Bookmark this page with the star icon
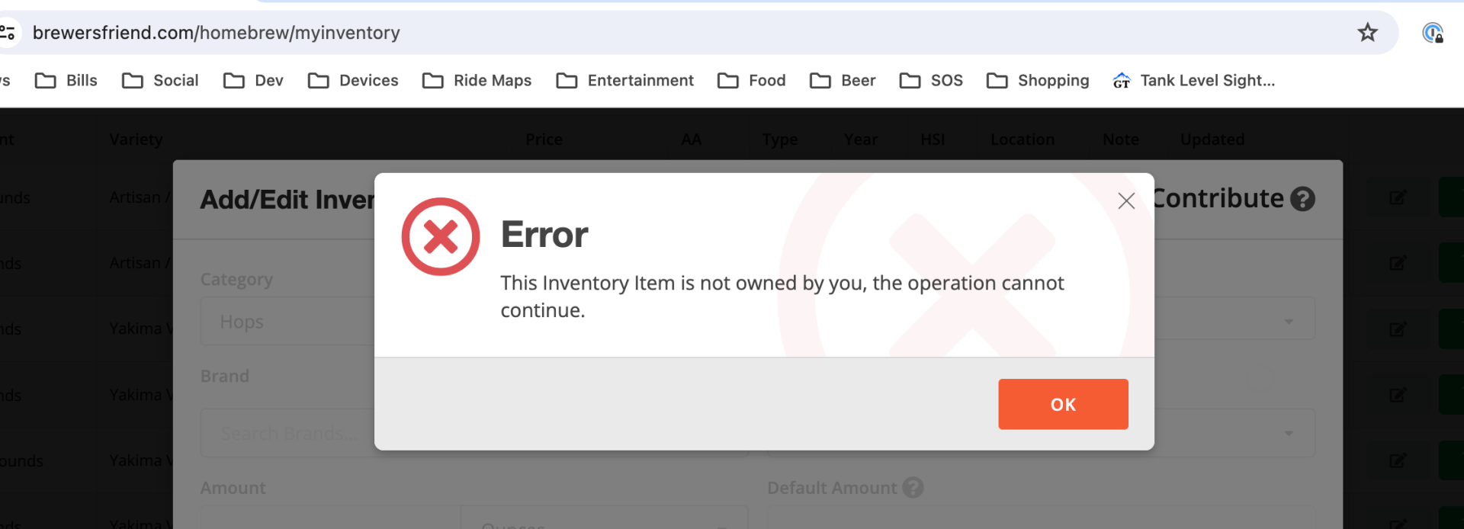This screenshot has height=529, width=1464. pyautogui.click(x=1367, y=33)
